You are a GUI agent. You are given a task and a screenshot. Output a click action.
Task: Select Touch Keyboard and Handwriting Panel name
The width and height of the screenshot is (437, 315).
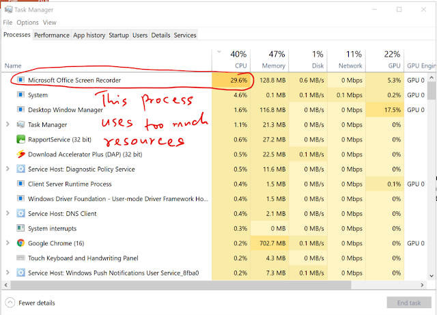(x=83, y=258)
